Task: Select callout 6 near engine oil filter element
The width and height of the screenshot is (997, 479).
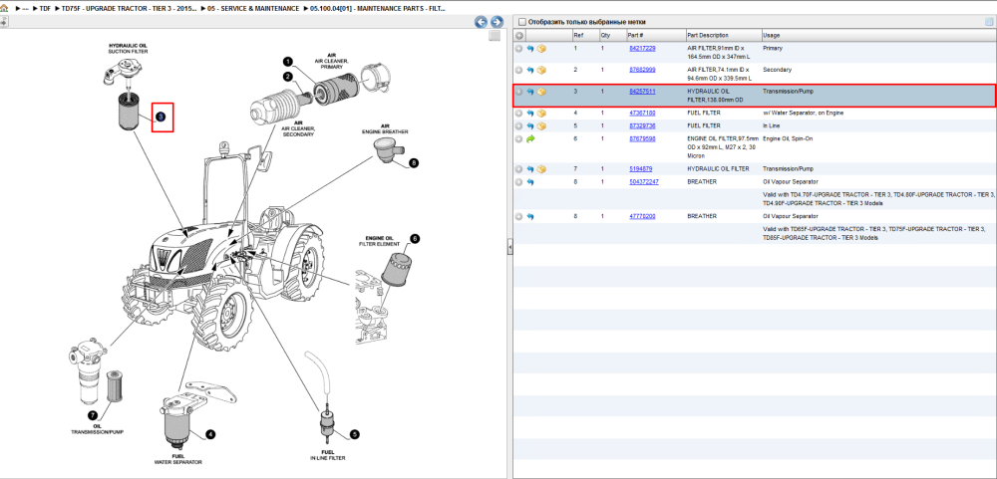Action: pos(415,239)
